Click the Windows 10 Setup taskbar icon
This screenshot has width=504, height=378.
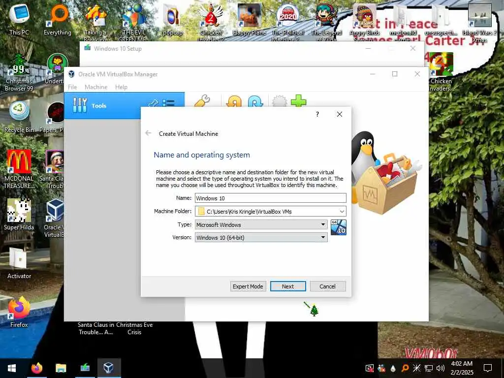[85, 368]
